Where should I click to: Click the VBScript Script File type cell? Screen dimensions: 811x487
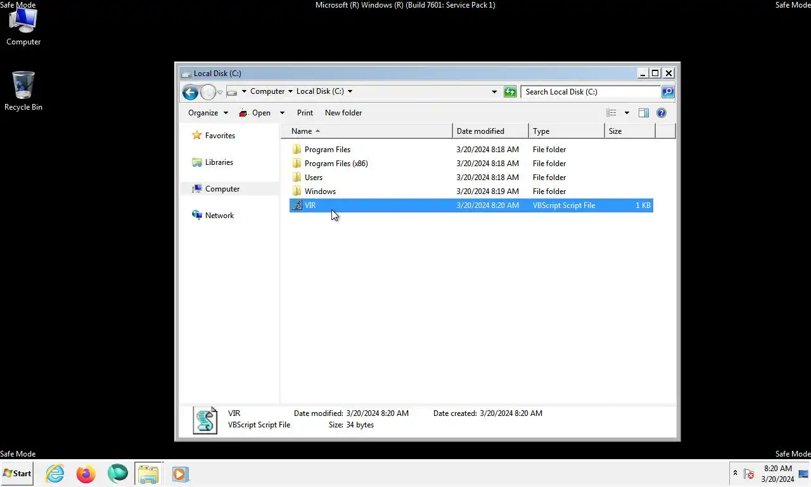564,205
